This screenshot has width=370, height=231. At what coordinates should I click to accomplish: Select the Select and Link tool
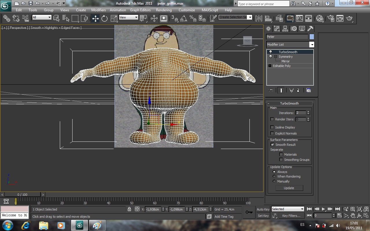pyautogui.click(x=7, y=18)
